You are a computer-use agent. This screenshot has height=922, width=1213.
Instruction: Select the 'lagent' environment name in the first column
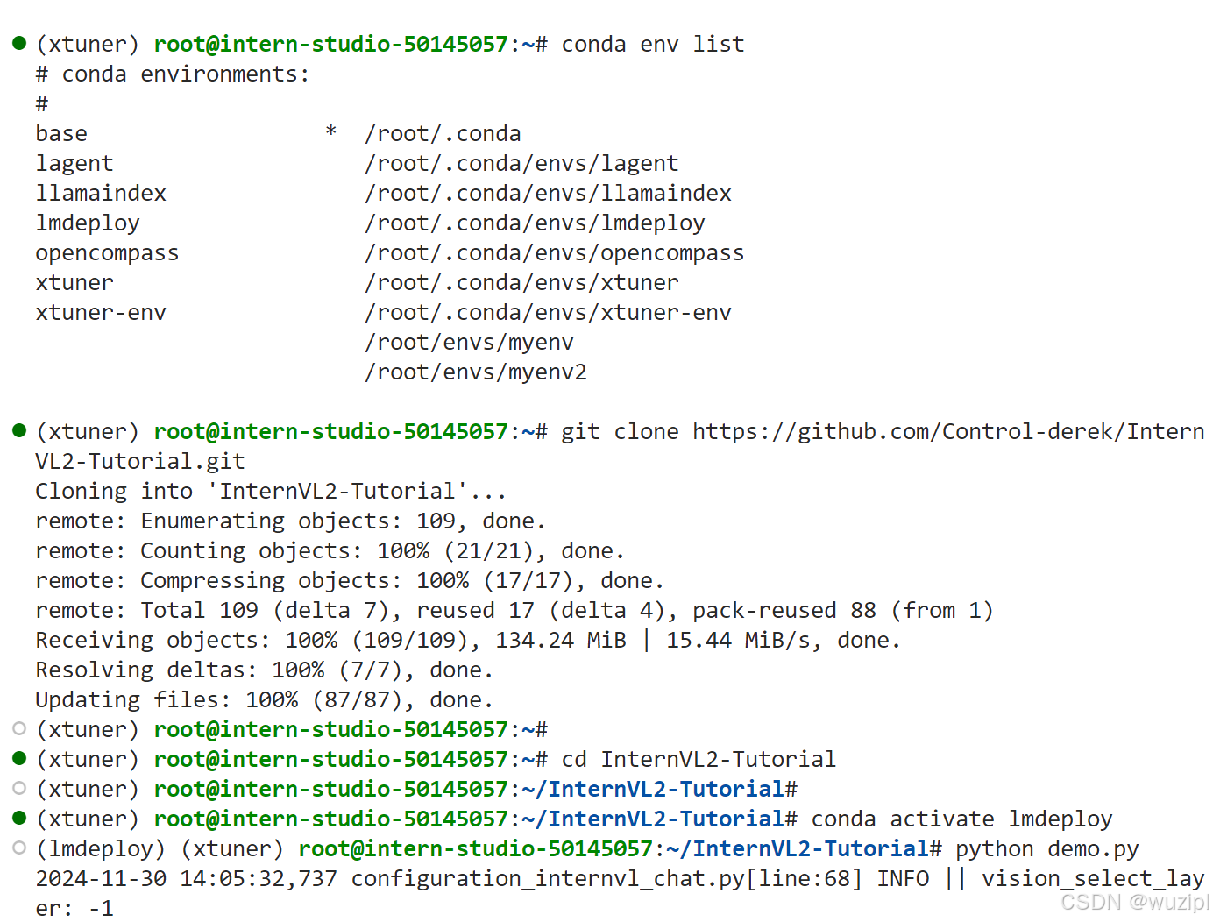(74, 163)
